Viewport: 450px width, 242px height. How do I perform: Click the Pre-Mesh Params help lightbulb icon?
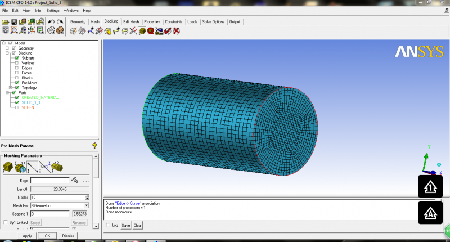click(x=94, y=145)
